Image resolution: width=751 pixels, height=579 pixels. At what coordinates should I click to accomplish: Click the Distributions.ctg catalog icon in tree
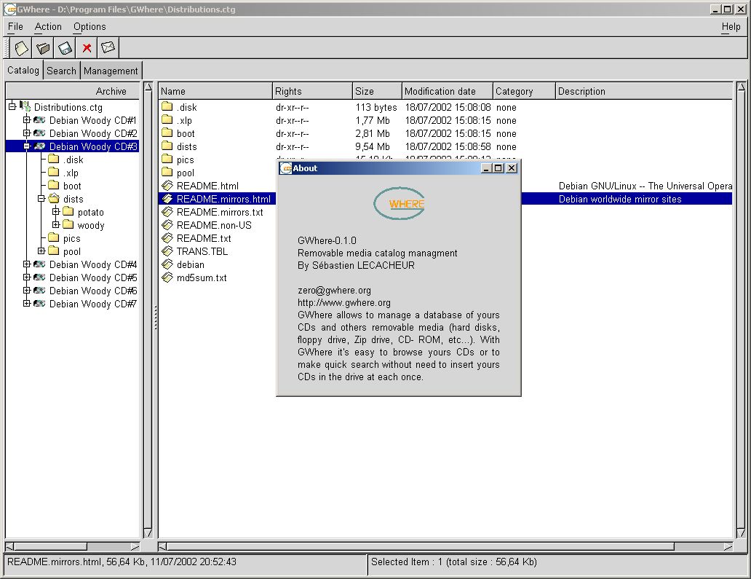[25, 106]
